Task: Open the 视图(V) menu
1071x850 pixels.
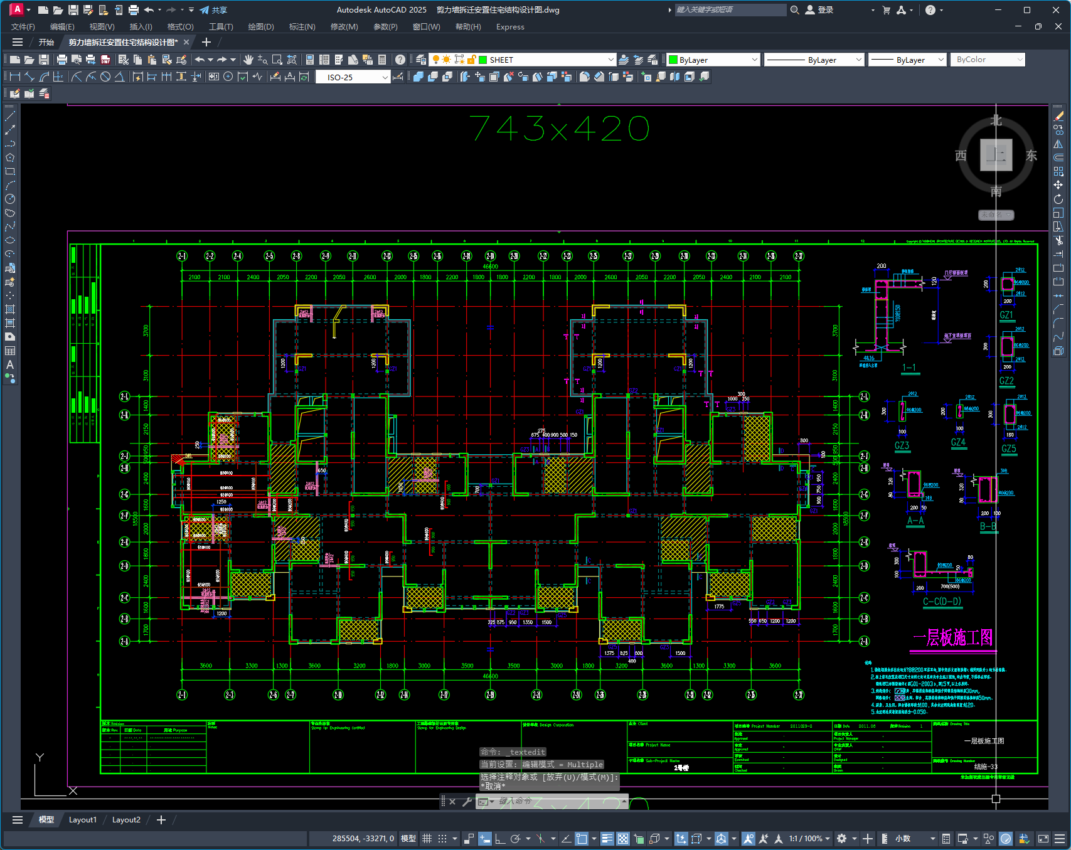Action: [102, 27]
